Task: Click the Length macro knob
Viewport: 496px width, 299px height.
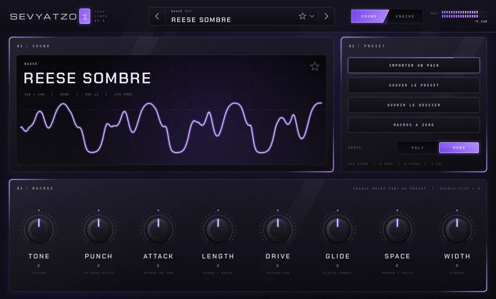Action: (x=218, y=229)
